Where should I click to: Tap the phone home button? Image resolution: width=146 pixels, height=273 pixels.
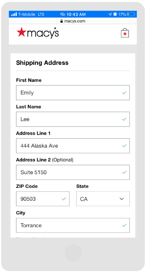click(73, 253)
